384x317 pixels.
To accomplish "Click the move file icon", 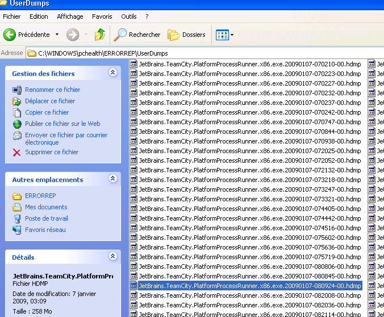I will click(17, 101).
